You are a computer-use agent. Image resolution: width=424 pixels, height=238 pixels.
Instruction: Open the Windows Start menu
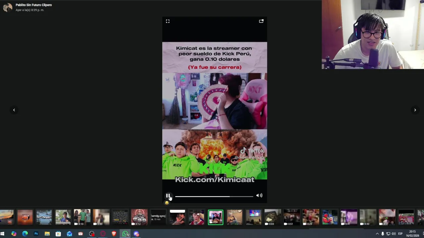tap(3, 234)
